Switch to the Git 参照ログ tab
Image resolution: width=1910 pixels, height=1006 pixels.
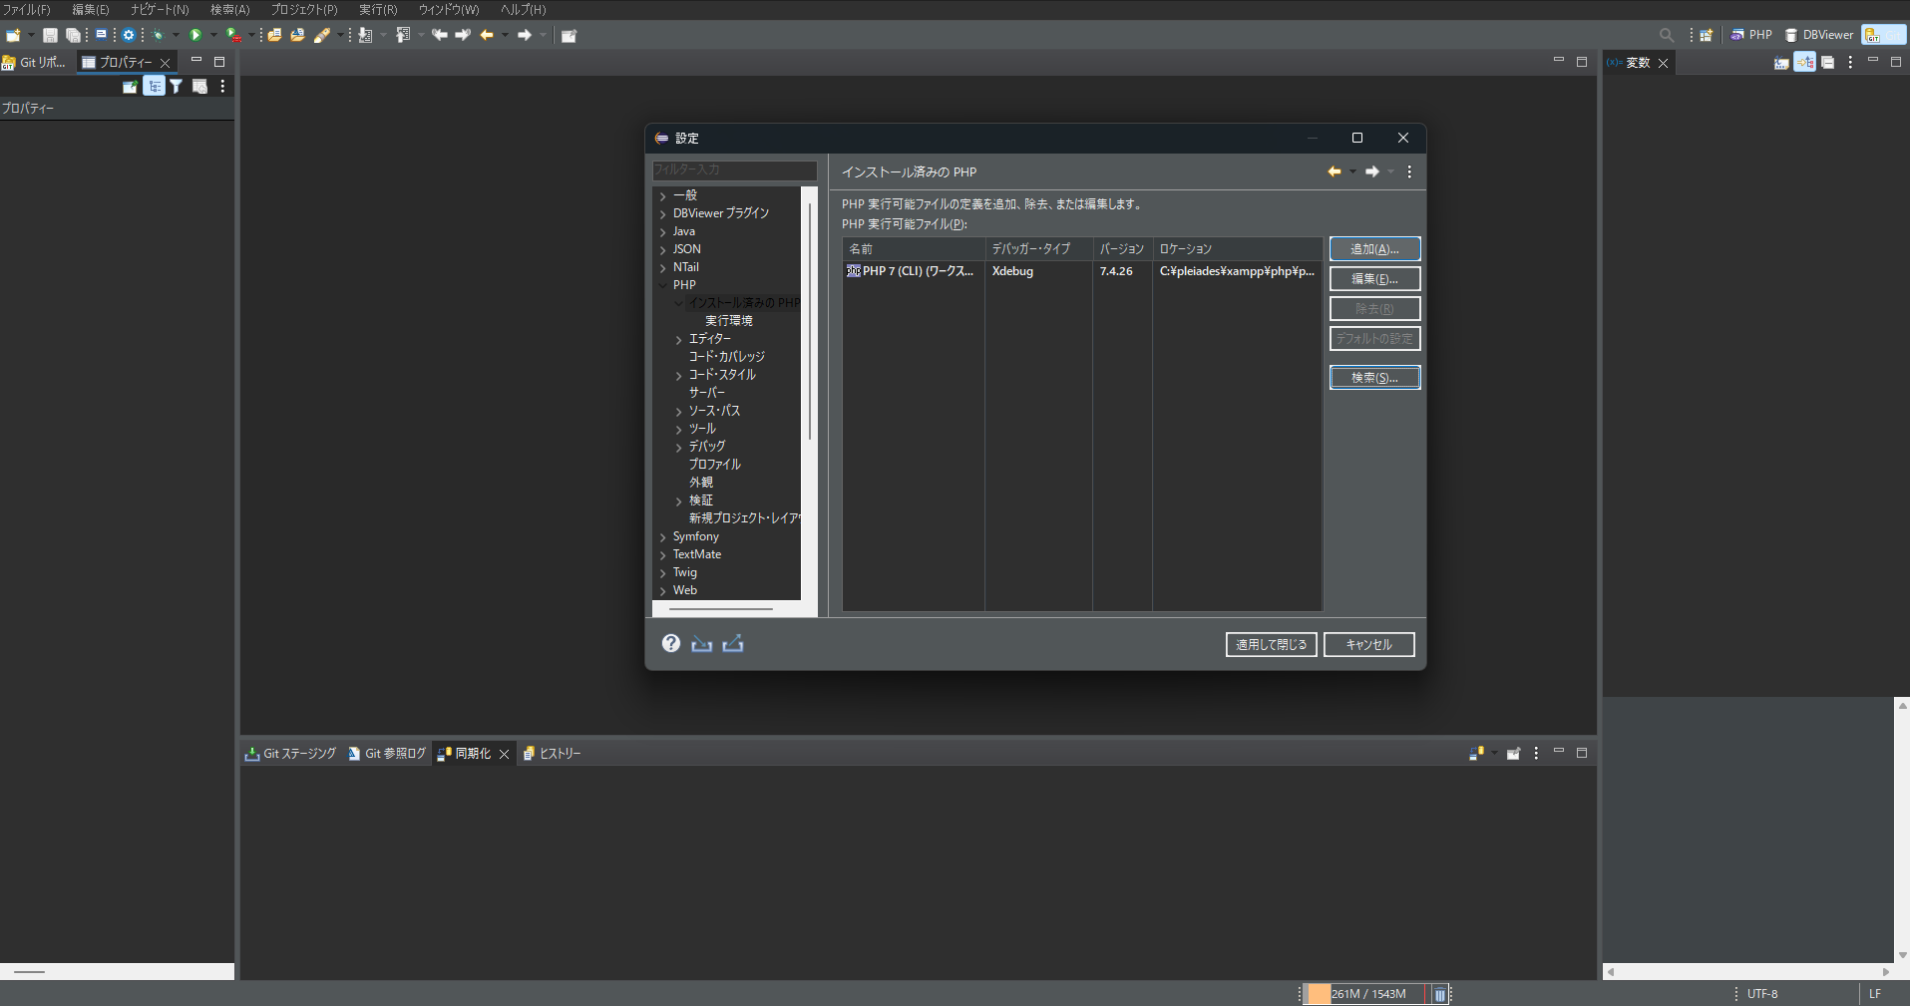[x=386, y=754]
